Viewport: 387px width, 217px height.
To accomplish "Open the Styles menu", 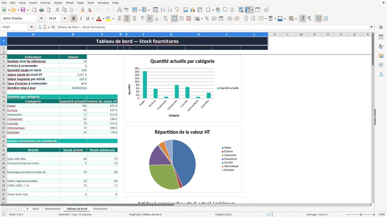I will [58, 3].
